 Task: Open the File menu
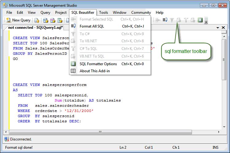click(x=9, y=13)
